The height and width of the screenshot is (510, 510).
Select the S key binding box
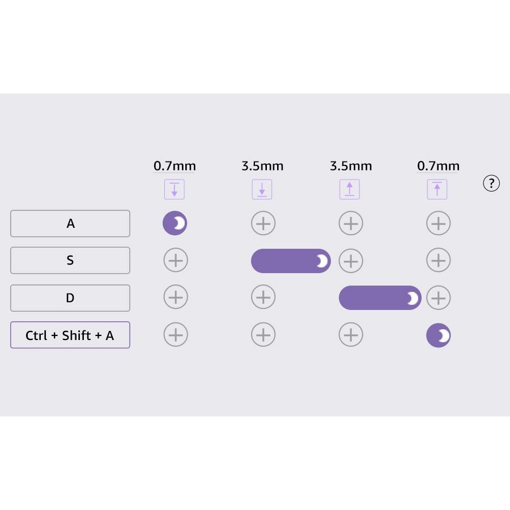point(70,261)
